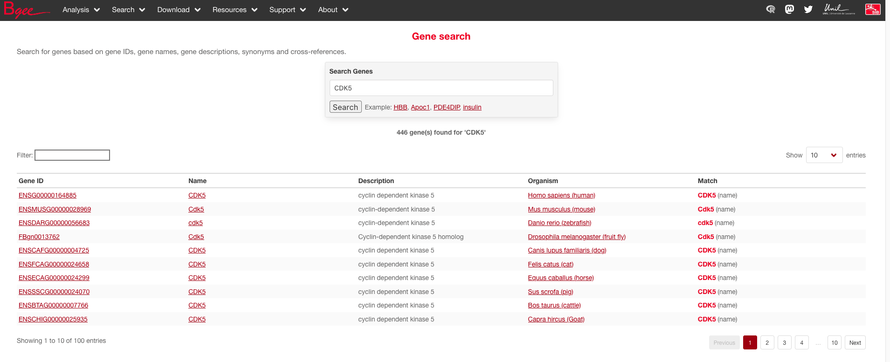Expand the About menu
The width and height of the screenshot is (890, 362).
click(333, 10)
